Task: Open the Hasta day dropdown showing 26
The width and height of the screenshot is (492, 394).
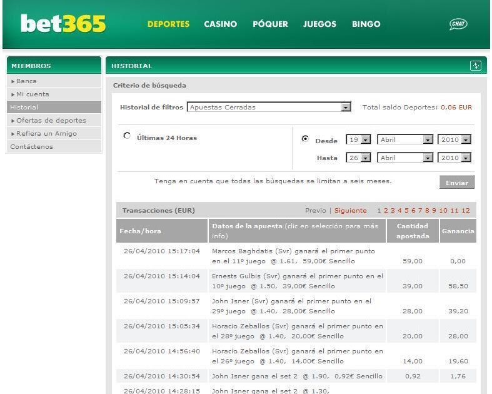Action: (358, 158)
